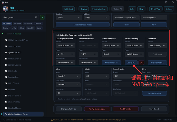Open Frame Generation Preset Default dropdown
177x122 pixels.
111,54
